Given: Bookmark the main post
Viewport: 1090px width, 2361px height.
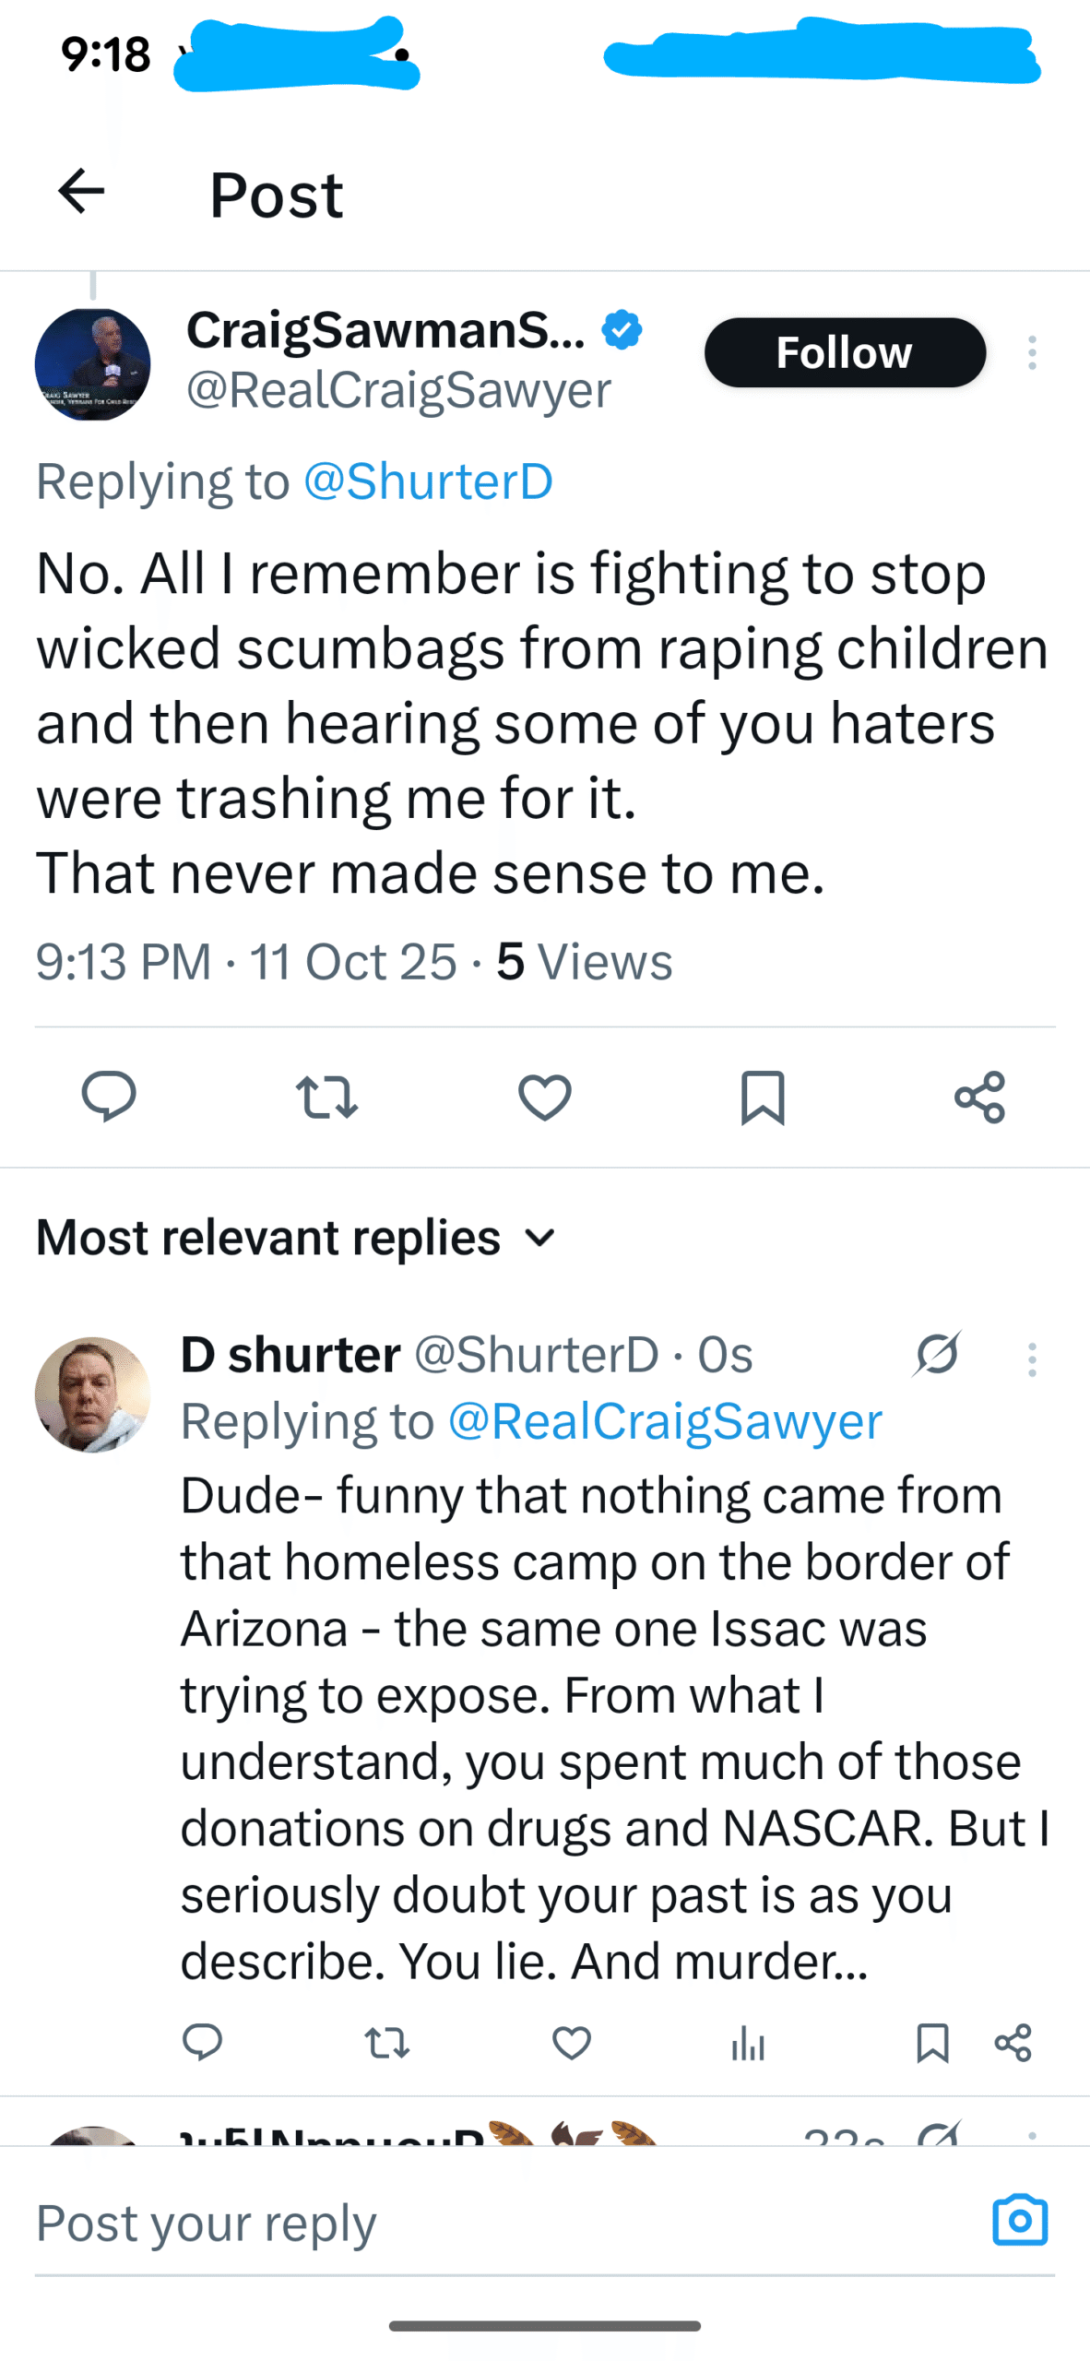Looking at the screenshot, I should coord(763,1097).
